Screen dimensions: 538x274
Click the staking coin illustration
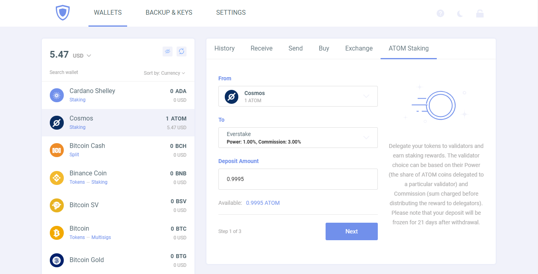tap(436, 105)
